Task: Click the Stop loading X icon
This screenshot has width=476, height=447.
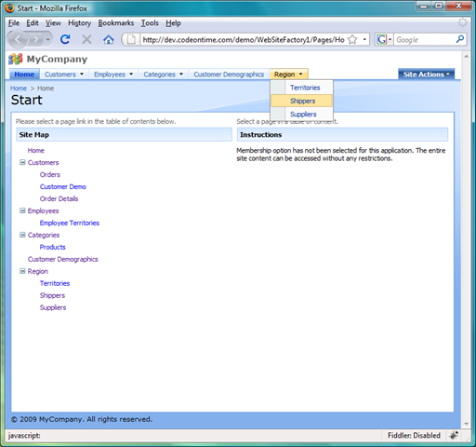Action: [86, 39]
